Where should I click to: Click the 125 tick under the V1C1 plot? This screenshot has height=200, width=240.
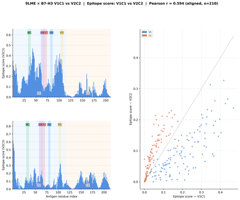[71, 100]
